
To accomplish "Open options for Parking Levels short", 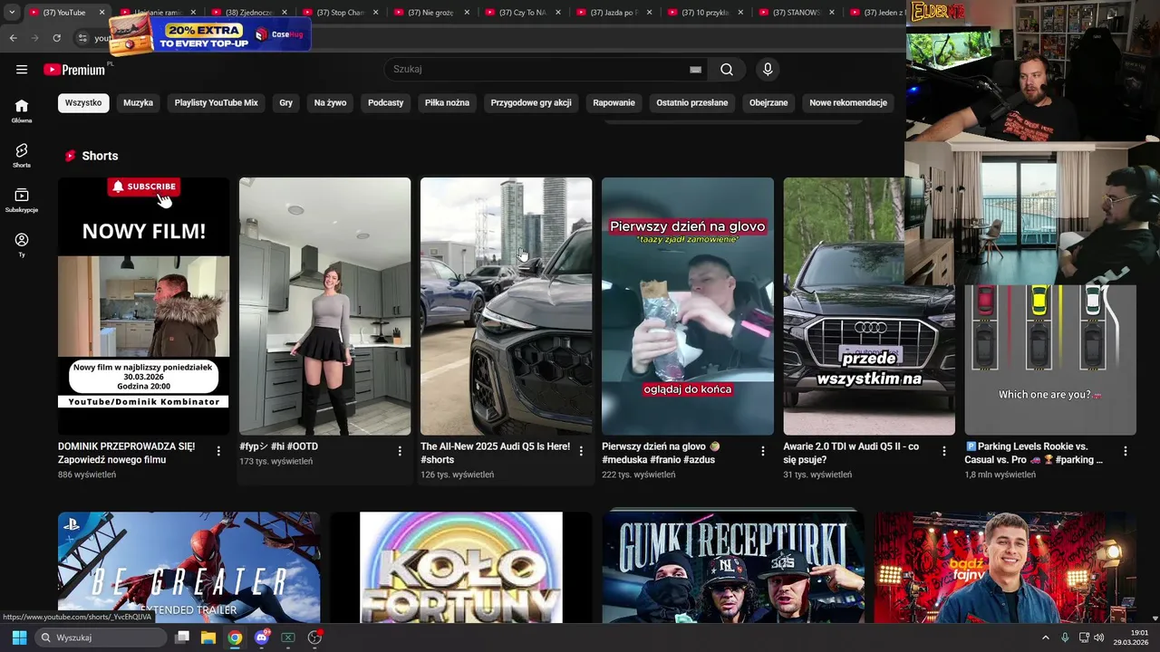I will (1125, 451).
